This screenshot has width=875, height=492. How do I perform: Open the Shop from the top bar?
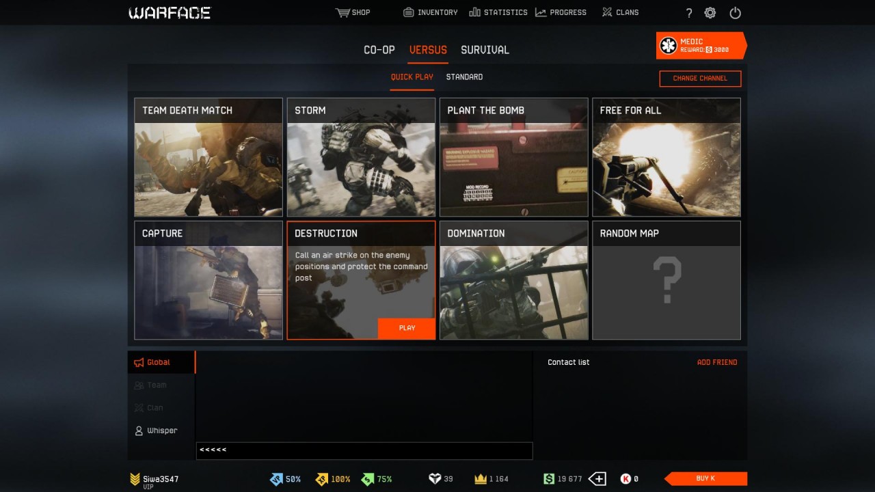(x=353, y=12)
